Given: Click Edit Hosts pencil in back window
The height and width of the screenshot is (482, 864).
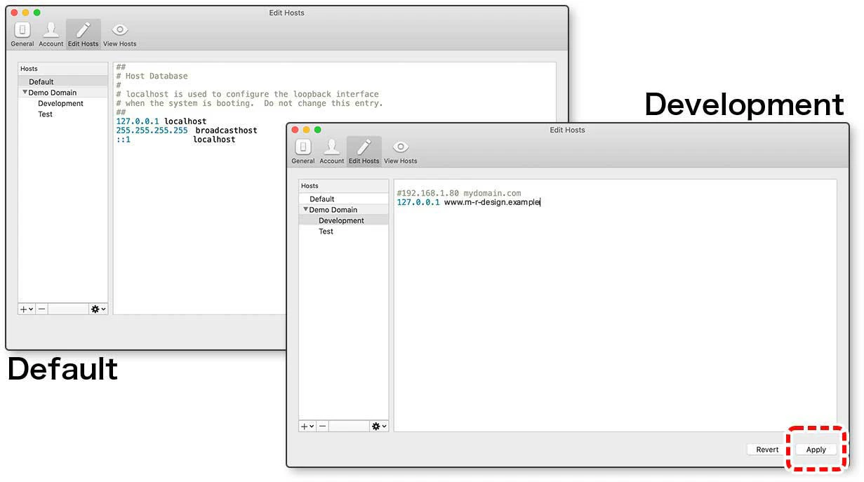Looking at the screenshot, I should [84, 34].
